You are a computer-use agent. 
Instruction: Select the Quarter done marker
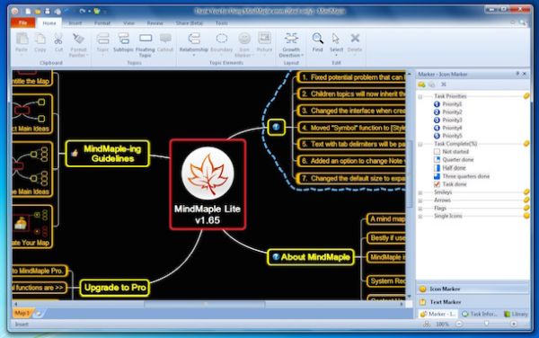[x=437, y=159]
